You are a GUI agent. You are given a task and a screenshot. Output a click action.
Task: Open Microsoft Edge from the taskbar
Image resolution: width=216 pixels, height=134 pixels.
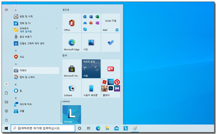tap(98, 128)
